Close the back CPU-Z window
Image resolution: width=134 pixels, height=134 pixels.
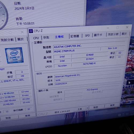point(22,32)
